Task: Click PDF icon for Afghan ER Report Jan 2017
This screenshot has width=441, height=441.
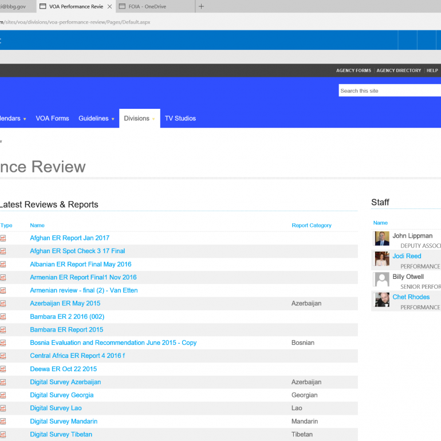Action: (x=3, y=238)
